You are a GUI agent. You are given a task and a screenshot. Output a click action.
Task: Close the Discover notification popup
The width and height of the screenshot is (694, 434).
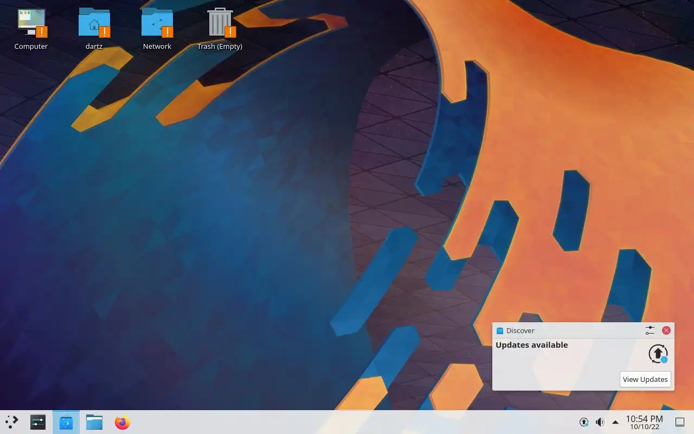(666, 330)
